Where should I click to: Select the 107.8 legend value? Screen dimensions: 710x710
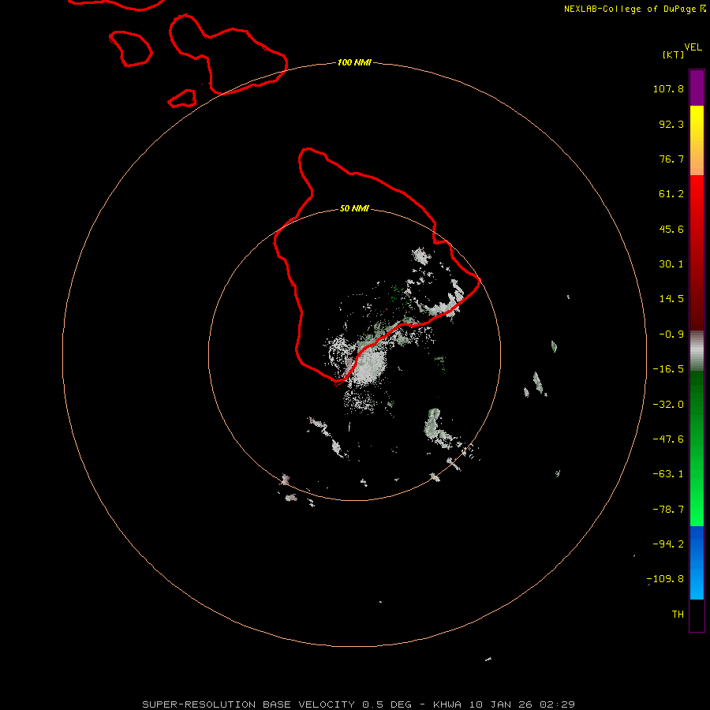click(x=668, y=88)
